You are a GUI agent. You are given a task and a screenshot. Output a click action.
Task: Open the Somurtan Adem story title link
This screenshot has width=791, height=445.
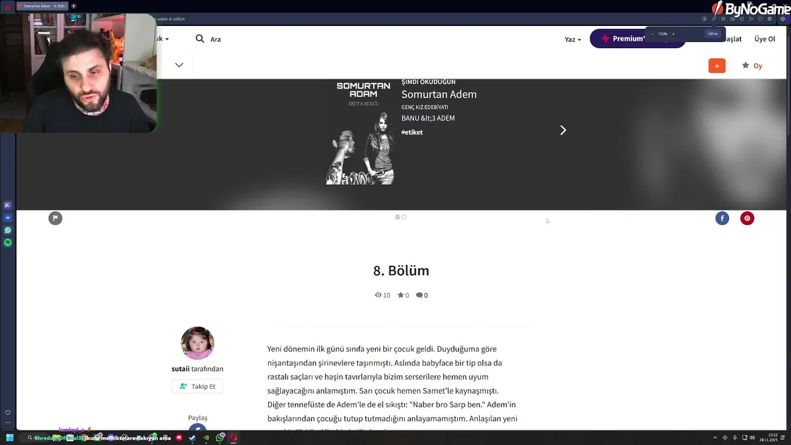[x=439, y=94]
